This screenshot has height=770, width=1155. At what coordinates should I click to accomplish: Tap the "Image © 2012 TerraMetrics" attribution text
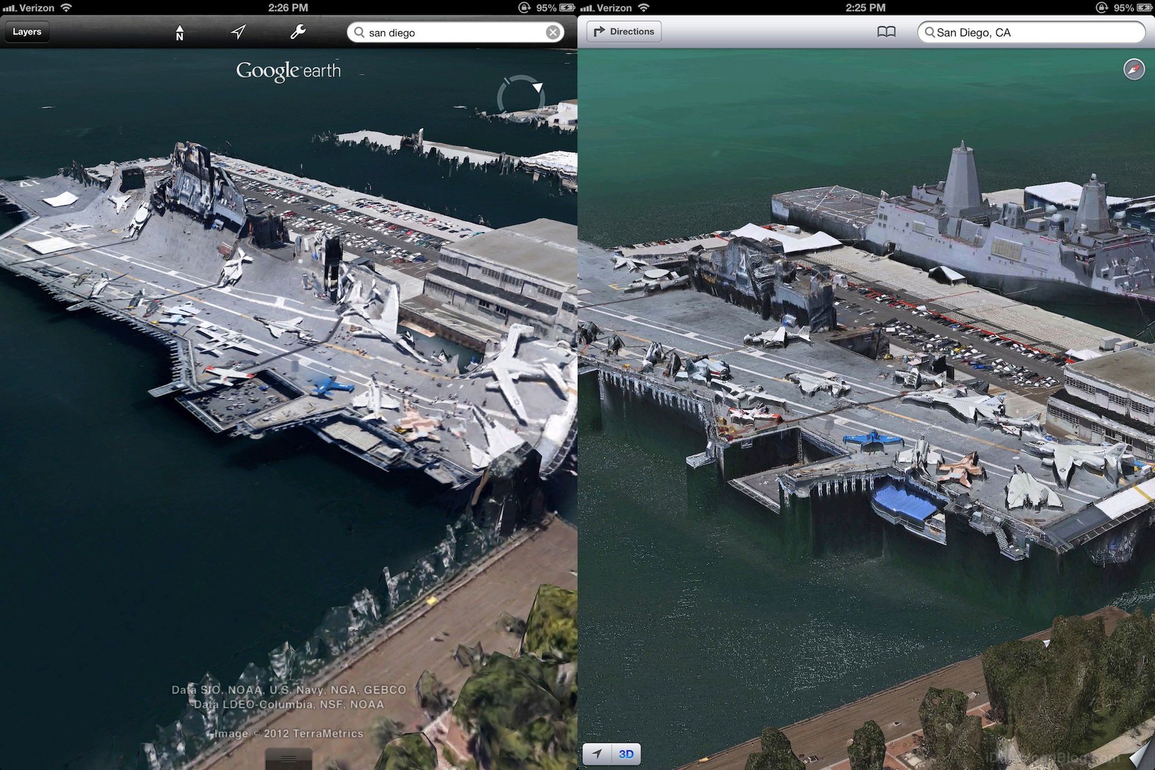click(x=289, y=733)
